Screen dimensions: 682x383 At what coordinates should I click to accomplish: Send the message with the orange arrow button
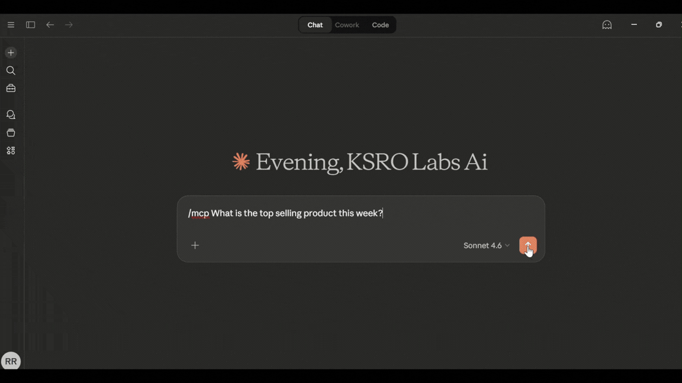527,245
